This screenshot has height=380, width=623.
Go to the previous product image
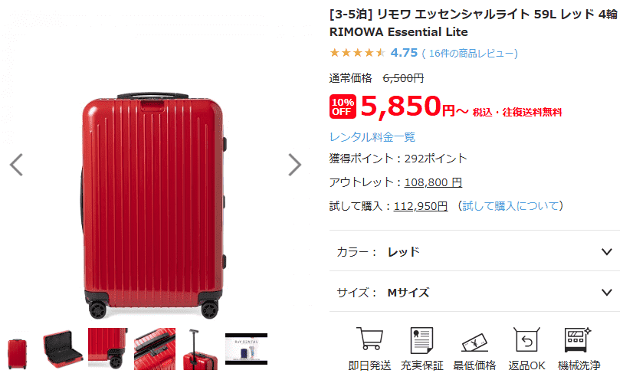(16, 165)
